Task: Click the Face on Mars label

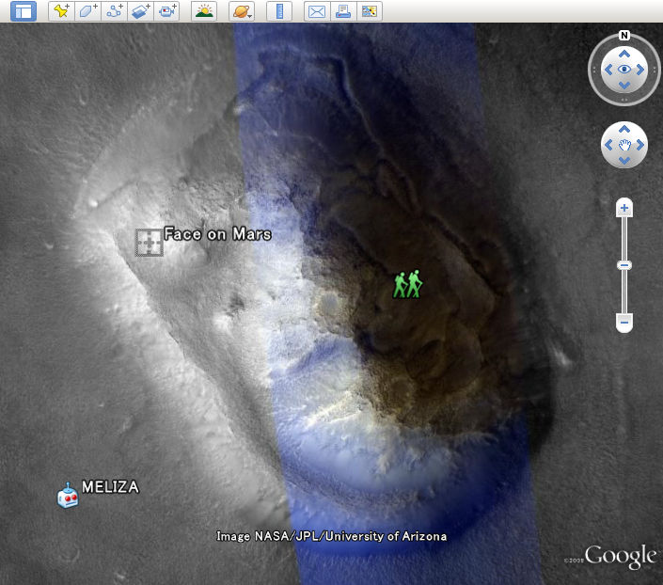Action: [217, 234]
